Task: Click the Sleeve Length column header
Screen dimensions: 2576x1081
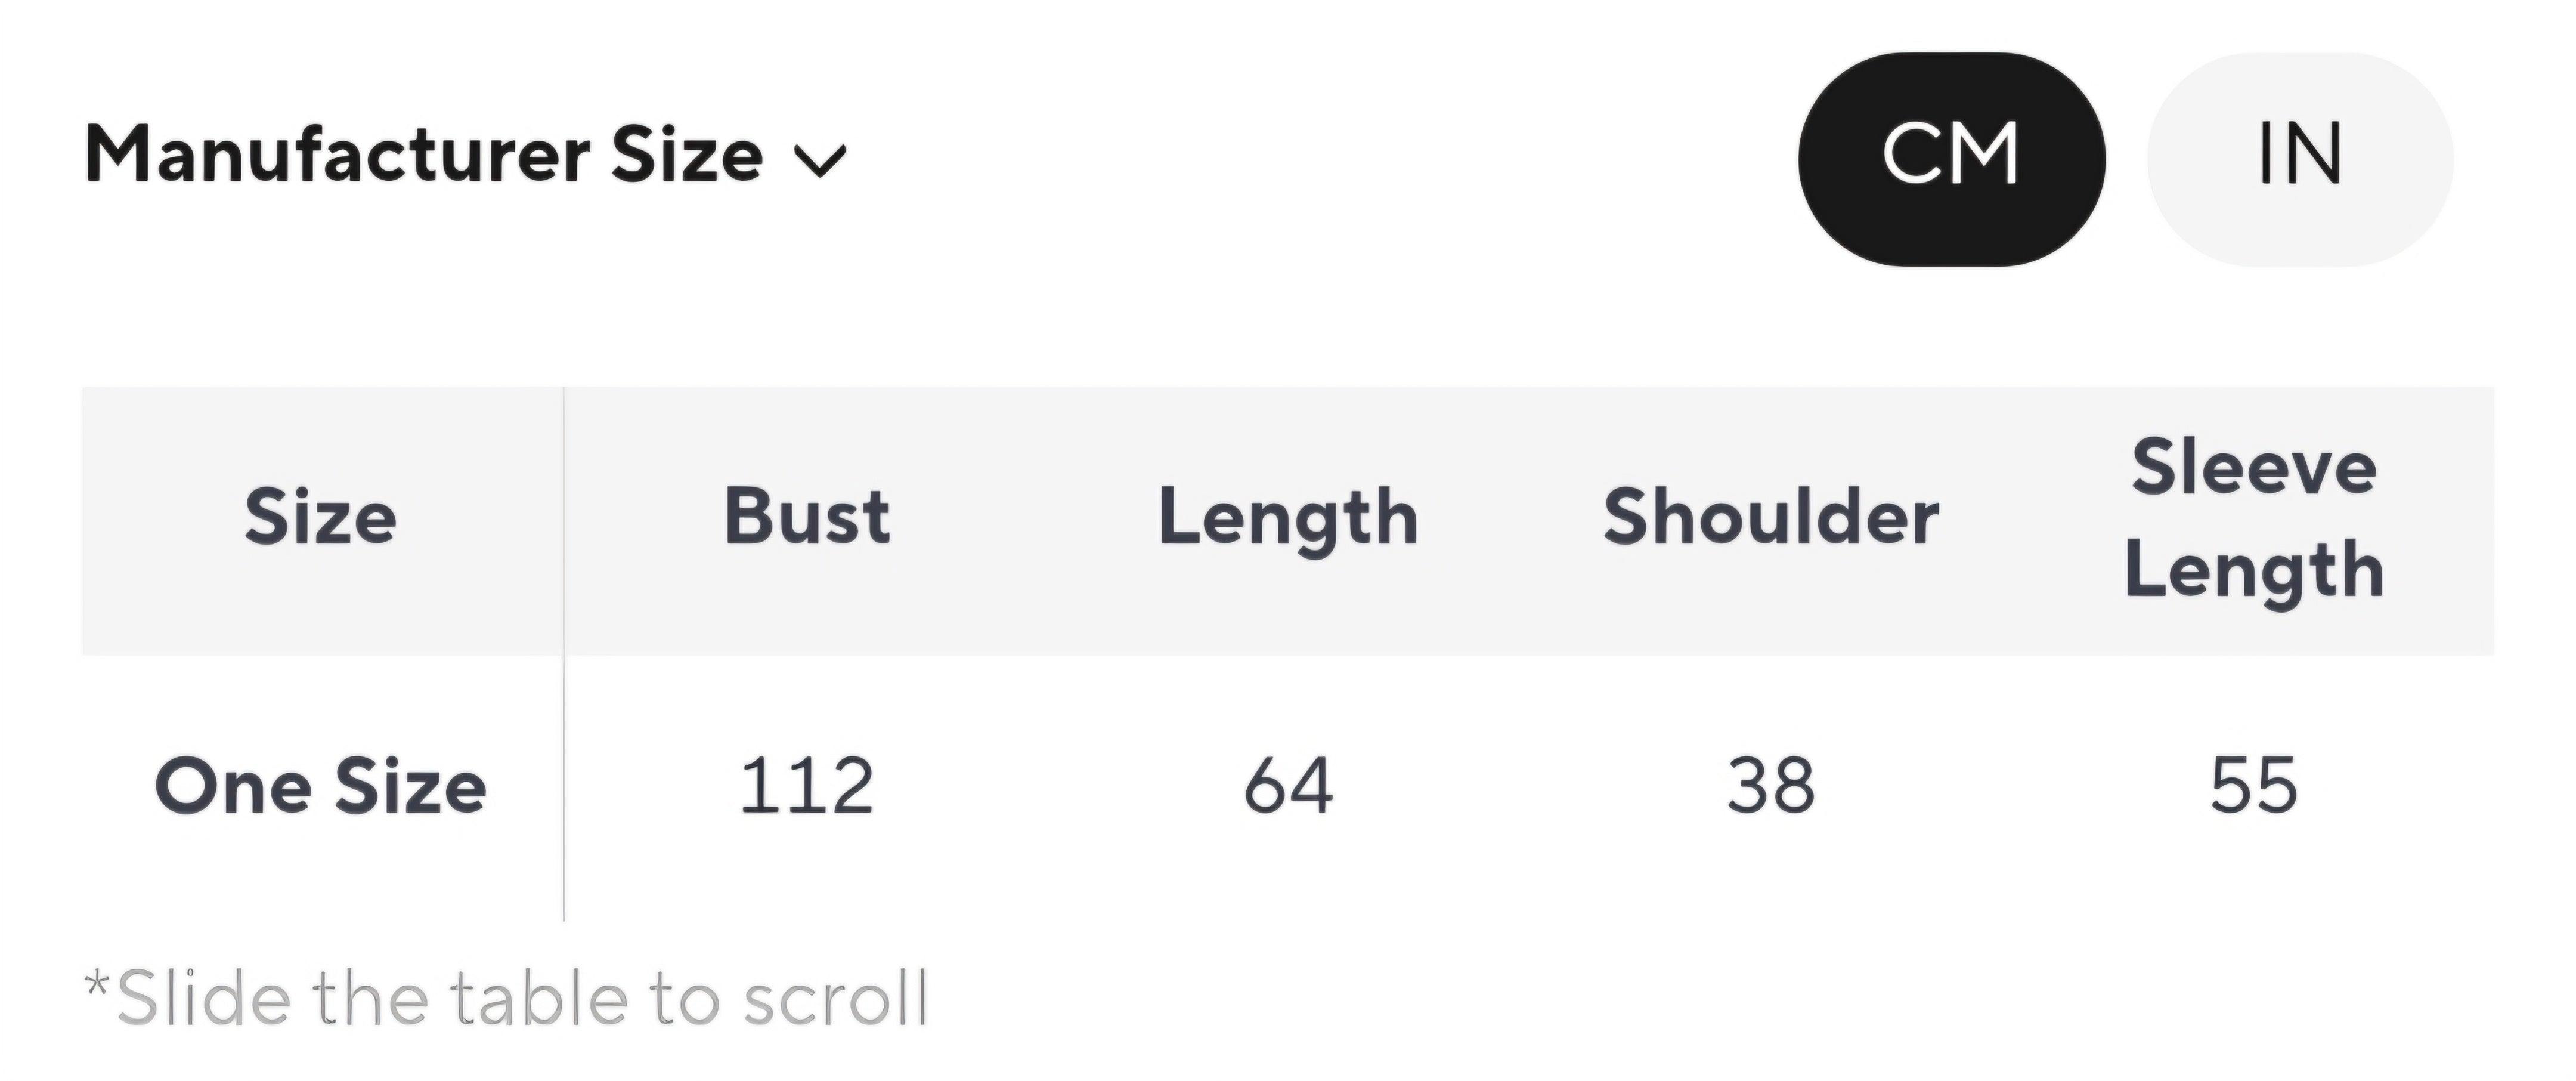Action: click(2254, 518)
